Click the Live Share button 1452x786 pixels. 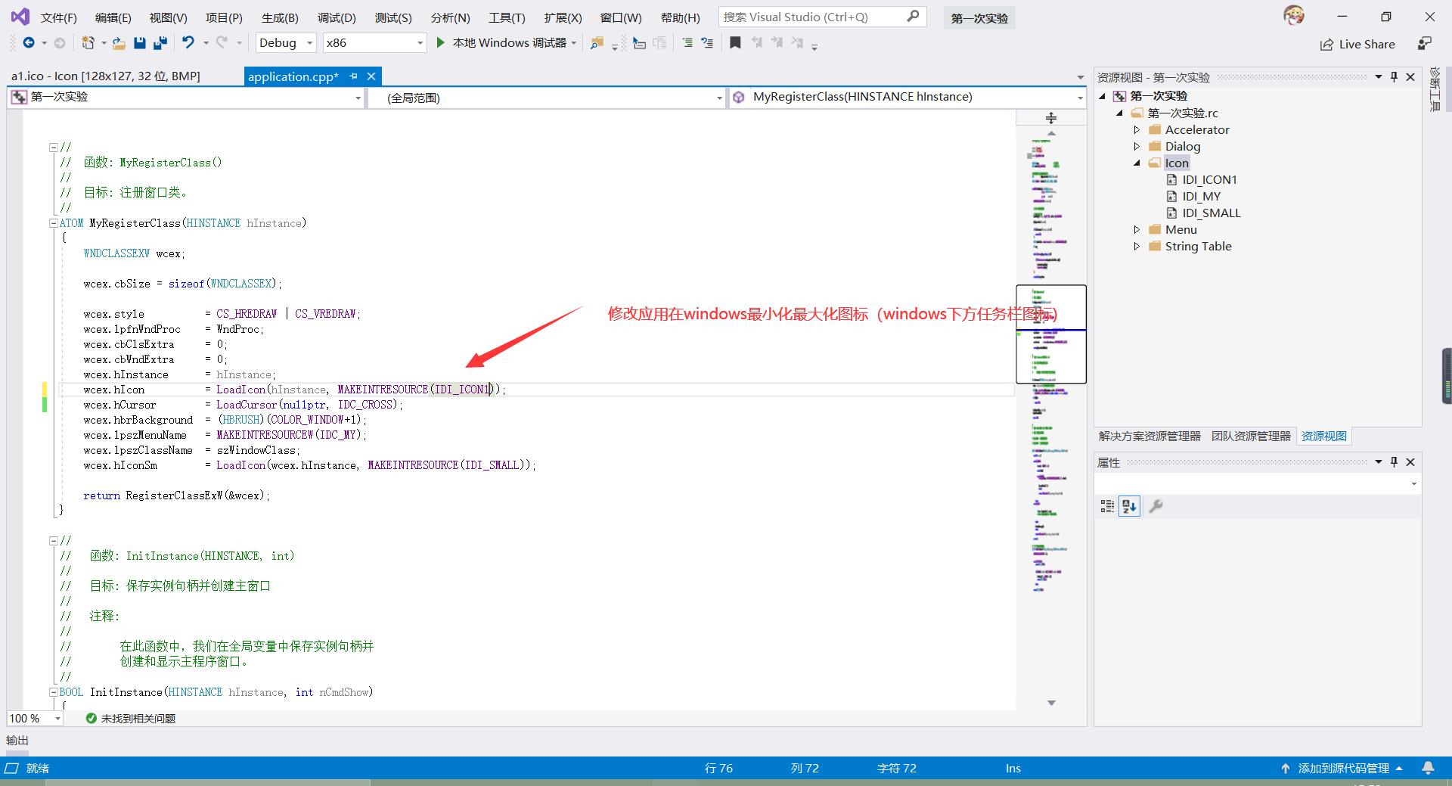coord(1357,45)
